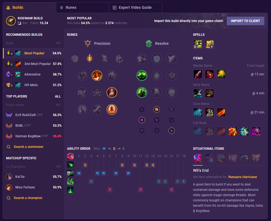Click the Kog'Maw champion portrait
Image resolution: width=271 pixels, height=221 pixels.
pyautogui.click(x=11, y=21)
